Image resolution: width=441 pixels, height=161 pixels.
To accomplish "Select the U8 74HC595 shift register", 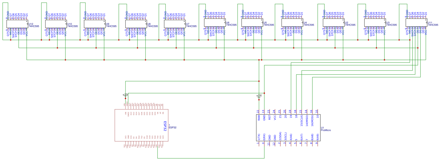I will click(x=136, y=24).
